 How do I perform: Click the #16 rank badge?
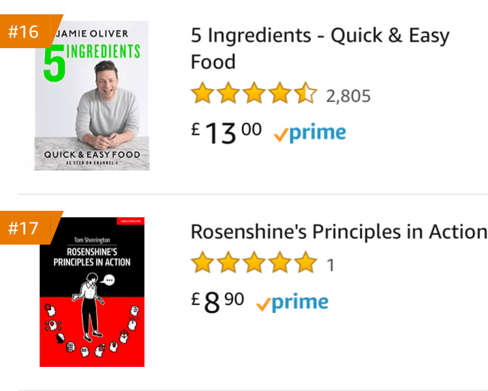coord(25,31)
